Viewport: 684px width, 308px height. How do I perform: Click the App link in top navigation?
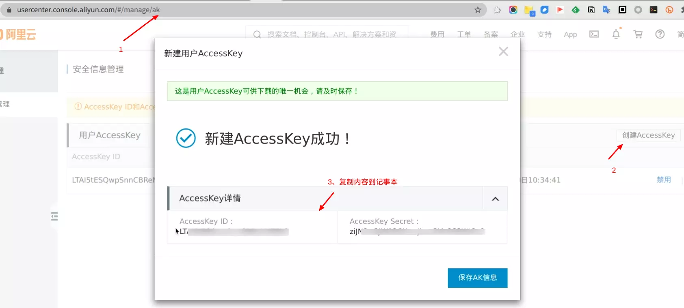[x=570, y=34]
